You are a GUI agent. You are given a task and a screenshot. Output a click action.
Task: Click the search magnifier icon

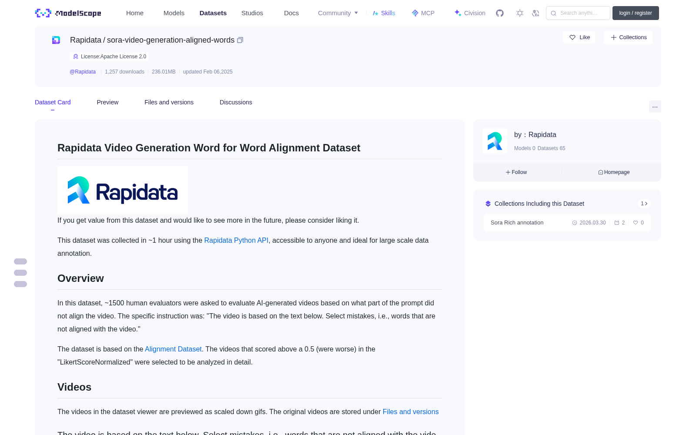[x=553, y=13]
